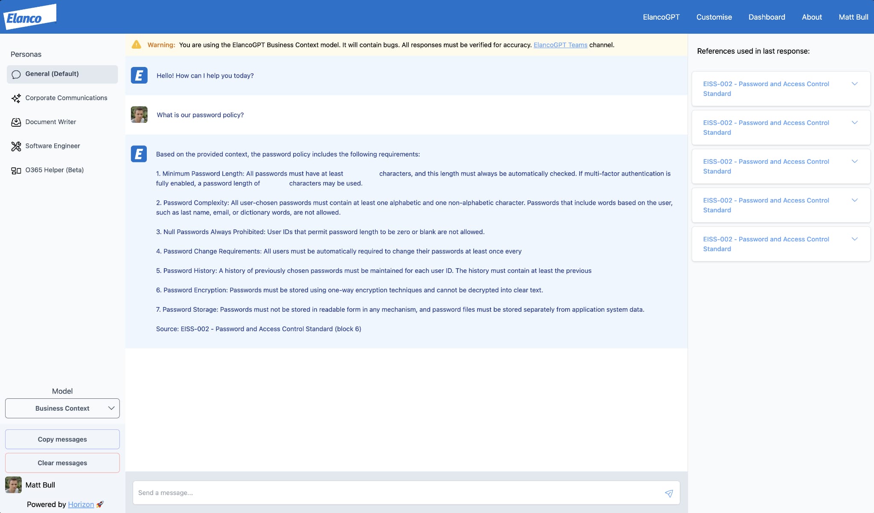Click the General persona chat bubble icon
Screen dimensions: 874x513
16,74
